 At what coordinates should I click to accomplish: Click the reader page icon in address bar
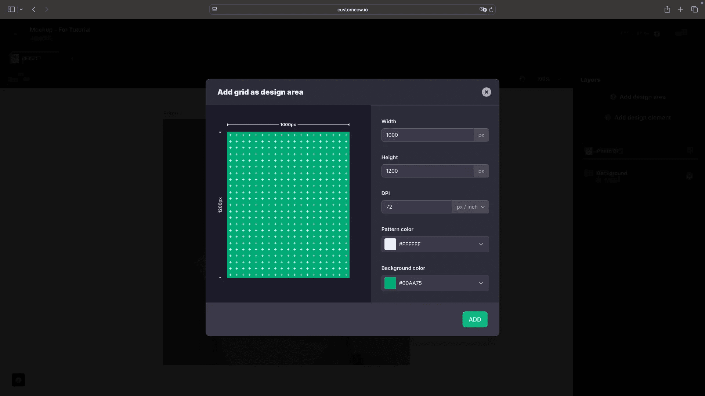[x=214, y=10]
